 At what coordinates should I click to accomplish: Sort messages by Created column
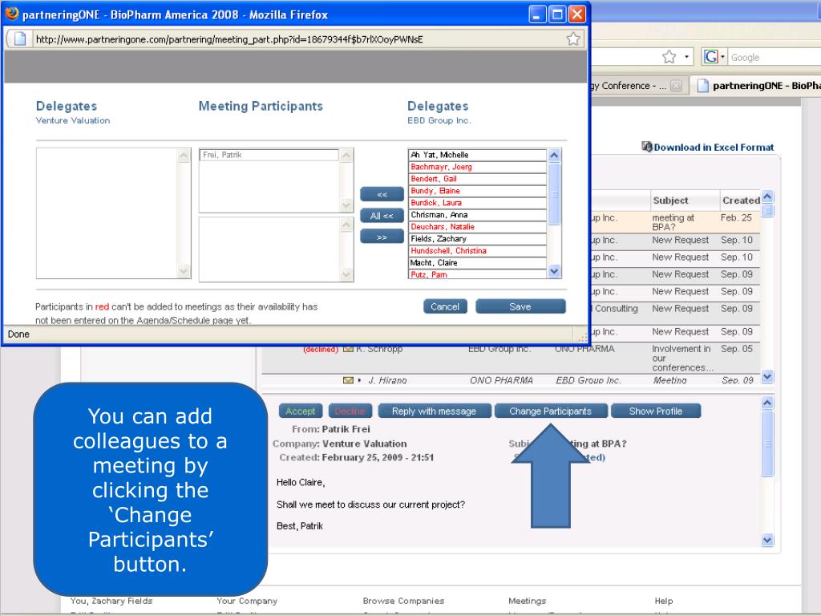(x=740, y=201)
